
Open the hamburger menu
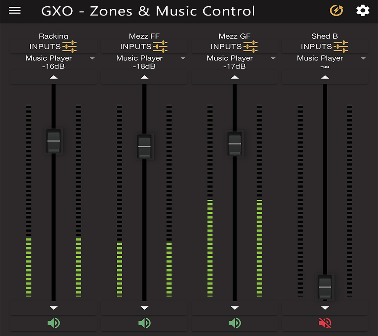coord(15,10)
